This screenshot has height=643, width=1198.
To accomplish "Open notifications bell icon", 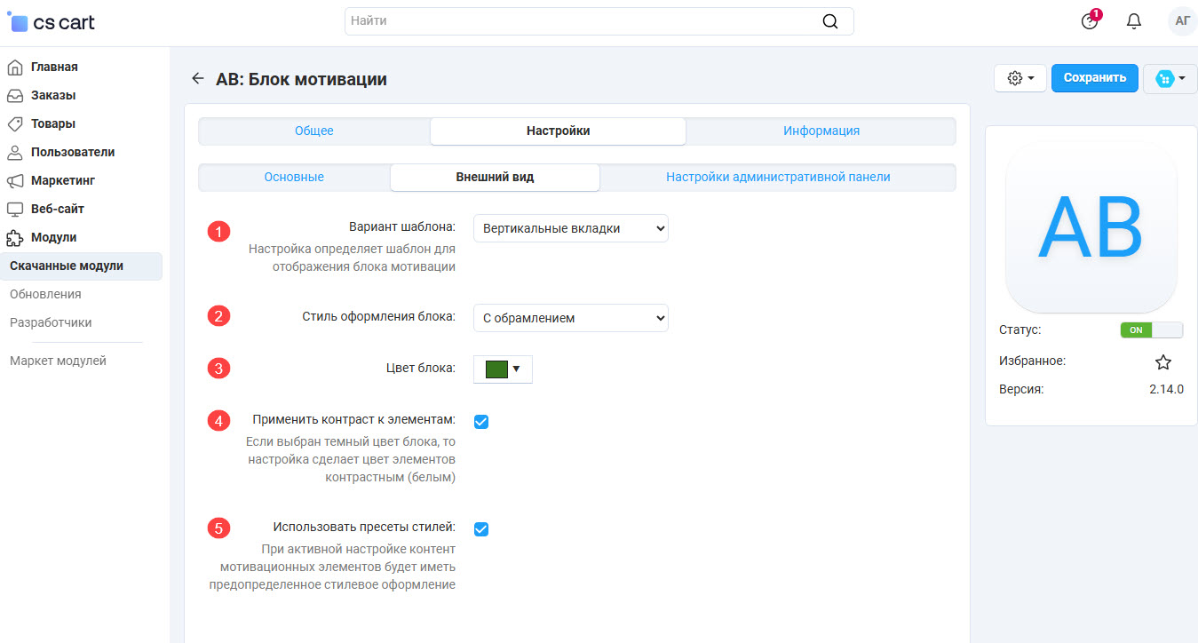I will 1133,21.
